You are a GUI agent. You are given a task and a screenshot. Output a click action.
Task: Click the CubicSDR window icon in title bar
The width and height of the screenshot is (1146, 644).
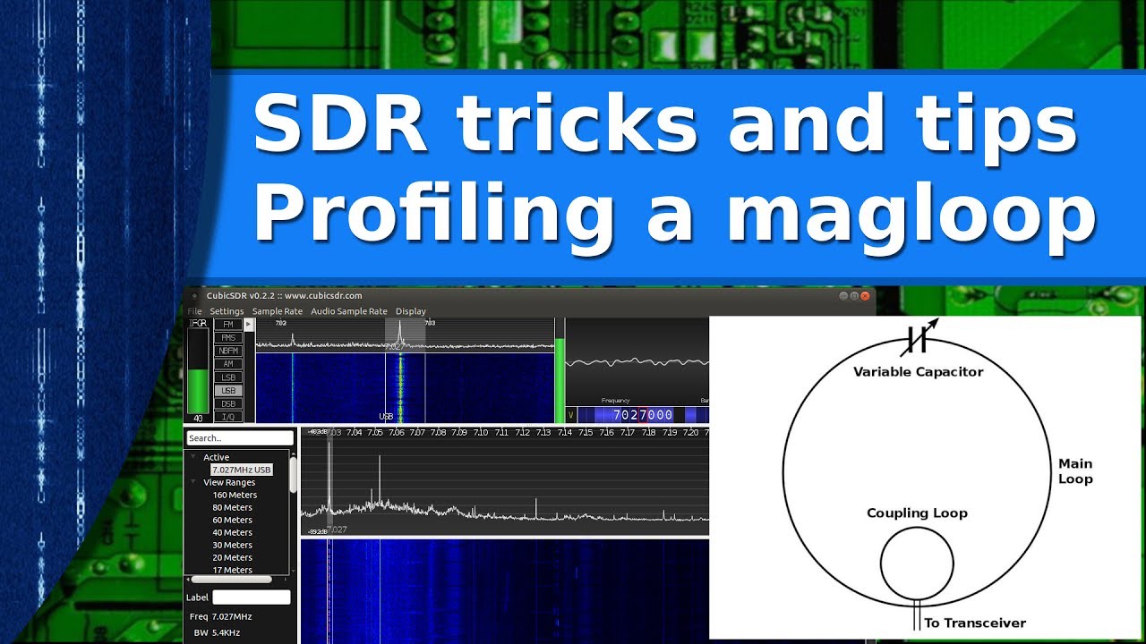tap(194, 296)
